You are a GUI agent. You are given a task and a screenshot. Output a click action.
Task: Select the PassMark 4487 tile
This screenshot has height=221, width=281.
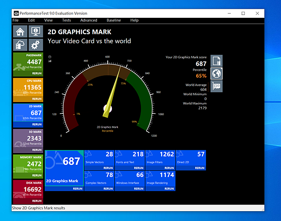[28, 62]
